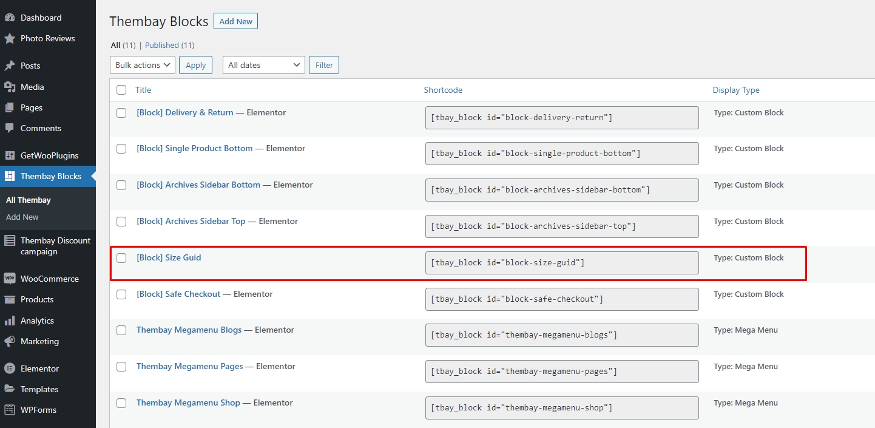Click the Elementor circle icon
875x428 pixels.
10,369
